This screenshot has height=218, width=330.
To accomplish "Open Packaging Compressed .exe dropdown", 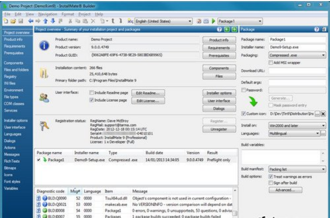I will point(297,55).
